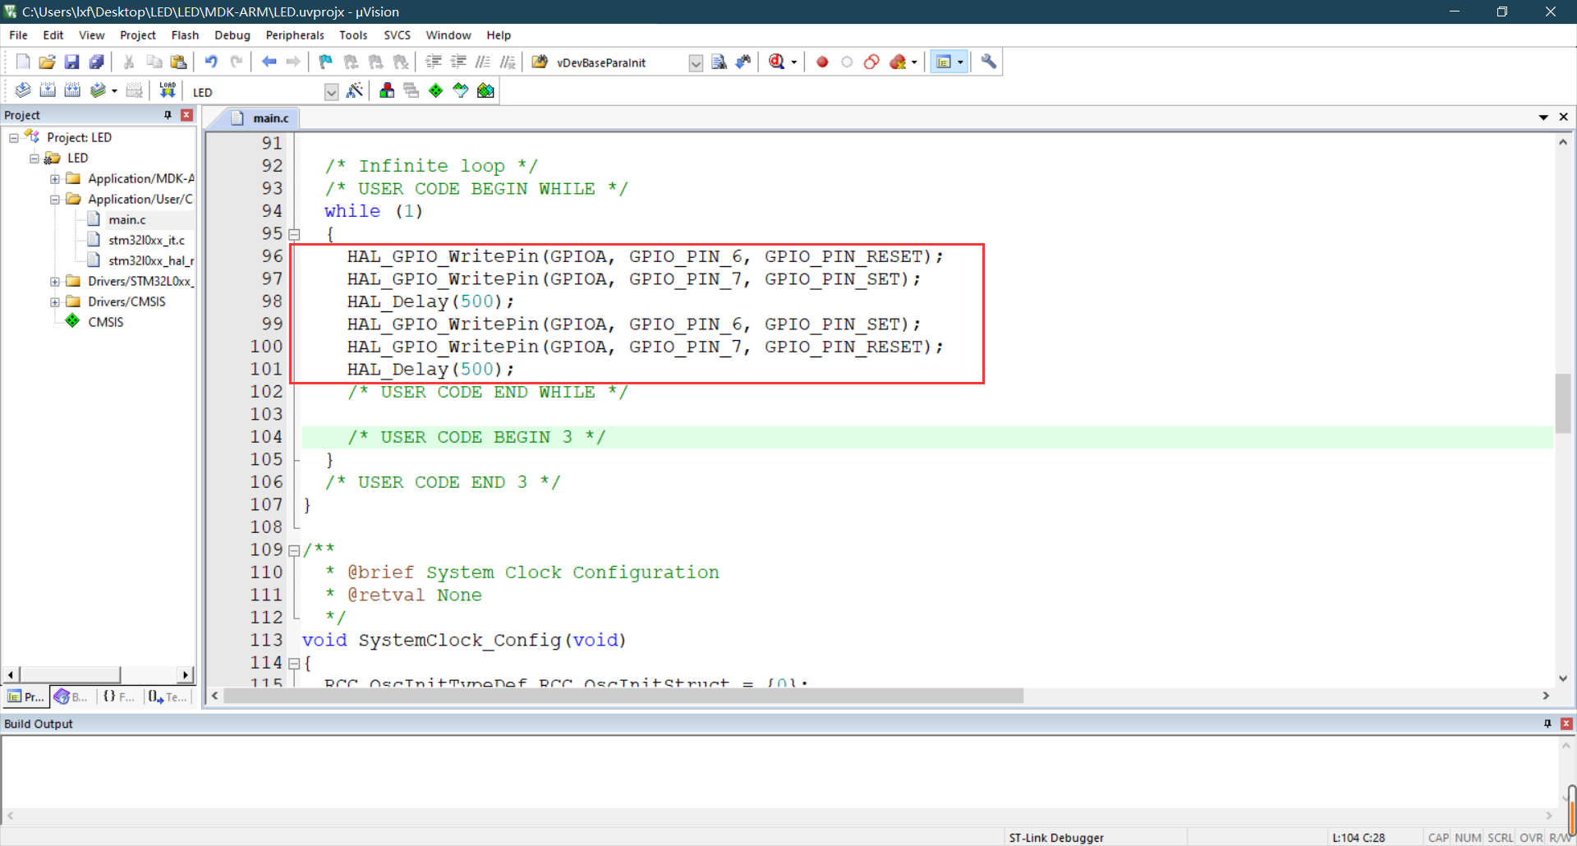Image resolution: width=1577 pixels, height=846 pixels.
Task: Select main.c in project tree
Action: coord(127,219)
